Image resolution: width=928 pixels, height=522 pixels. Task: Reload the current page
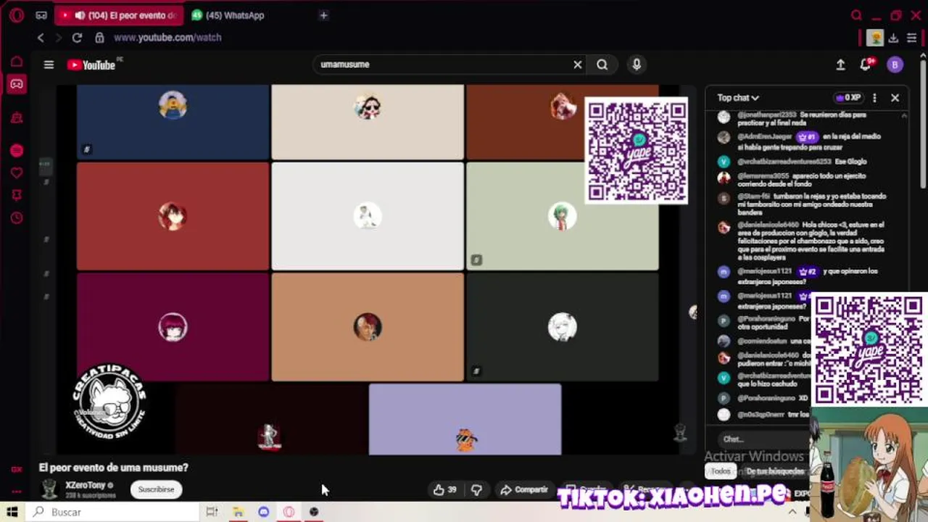tap(77, 38)
